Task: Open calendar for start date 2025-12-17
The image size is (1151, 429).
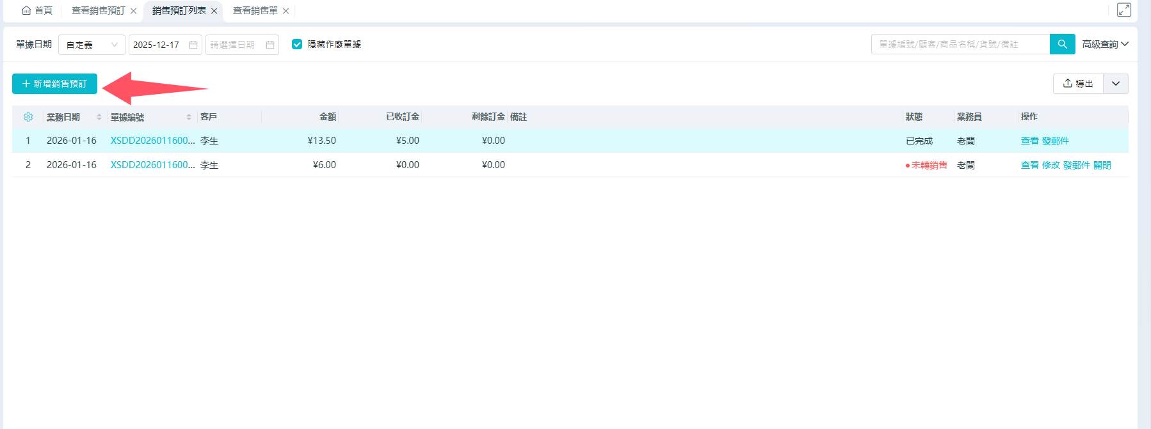Action: click(x=193, y=45)
